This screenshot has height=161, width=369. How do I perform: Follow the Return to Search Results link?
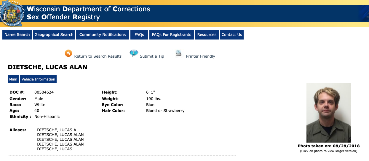[x=98, y=56]
